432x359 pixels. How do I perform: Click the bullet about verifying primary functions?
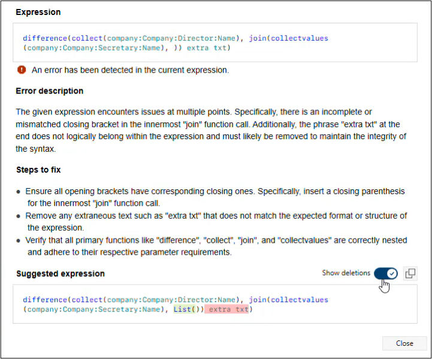(x=216, y=240)
